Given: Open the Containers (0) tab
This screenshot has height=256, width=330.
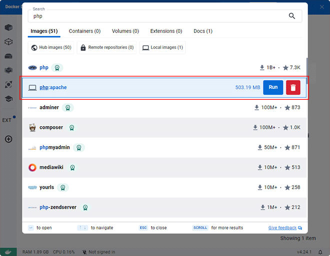Looking at the screenshot, I should tap(84, 31).
